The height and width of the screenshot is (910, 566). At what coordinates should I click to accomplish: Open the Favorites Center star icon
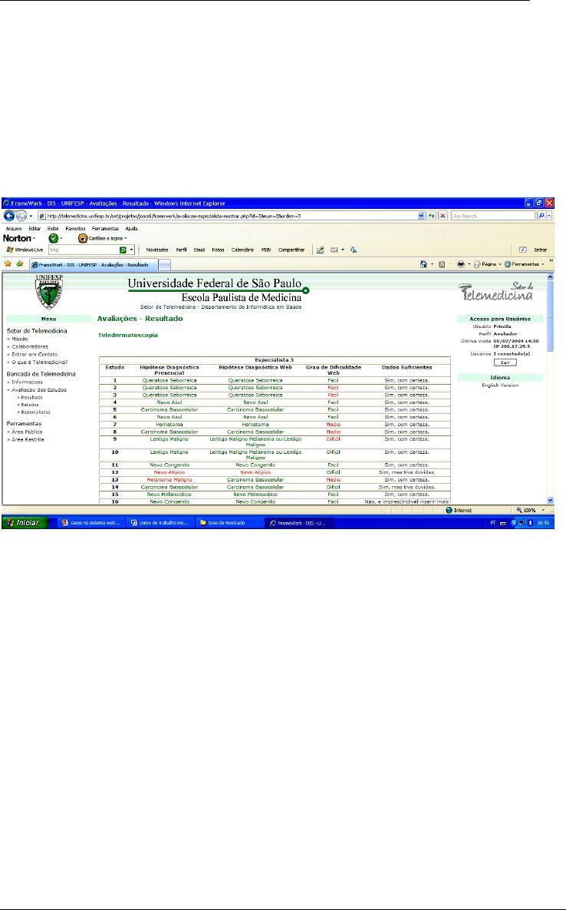tap(8, 264)
